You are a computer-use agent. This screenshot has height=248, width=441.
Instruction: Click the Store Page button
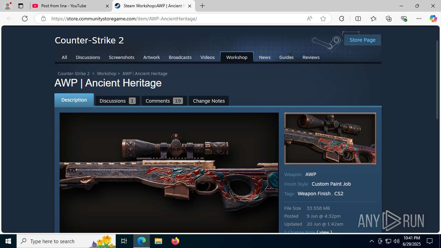(x=362, y=40)
